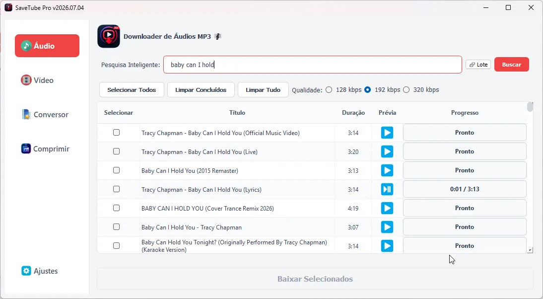Select 192 kbps quality
The width and height of the screenshot is (543, 299).
[x=368, y=90]
